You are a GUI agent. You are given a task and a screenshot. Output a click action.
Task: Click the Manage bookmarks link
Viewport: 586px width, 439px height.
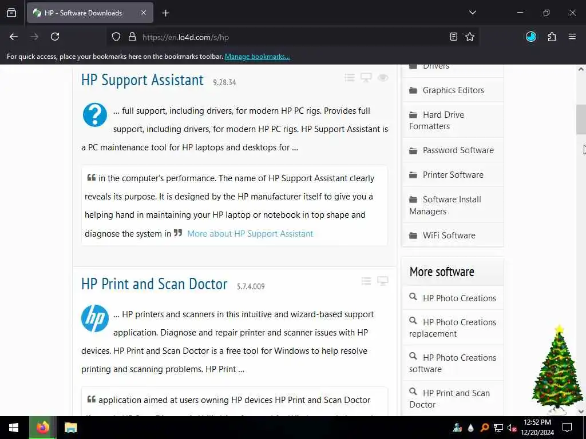(x=257, y=57)
